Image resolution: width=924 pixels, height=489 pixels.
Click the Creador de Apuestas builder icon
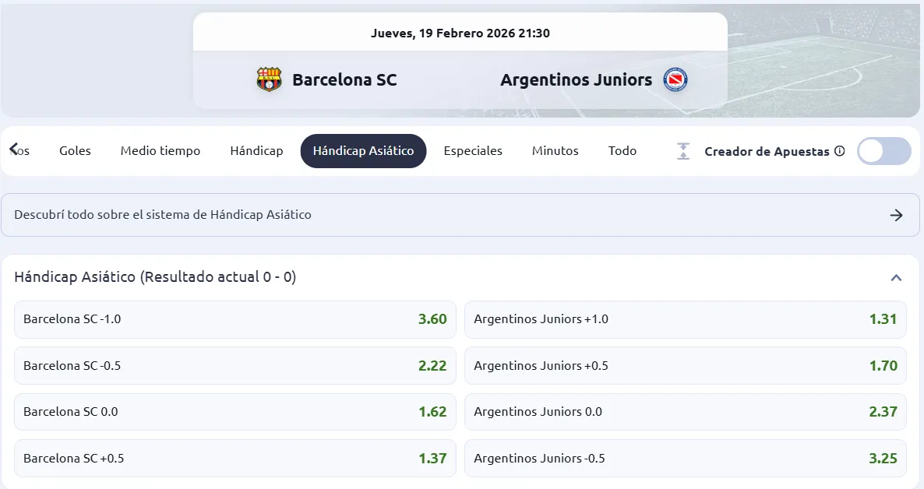[x=682, y=151]
